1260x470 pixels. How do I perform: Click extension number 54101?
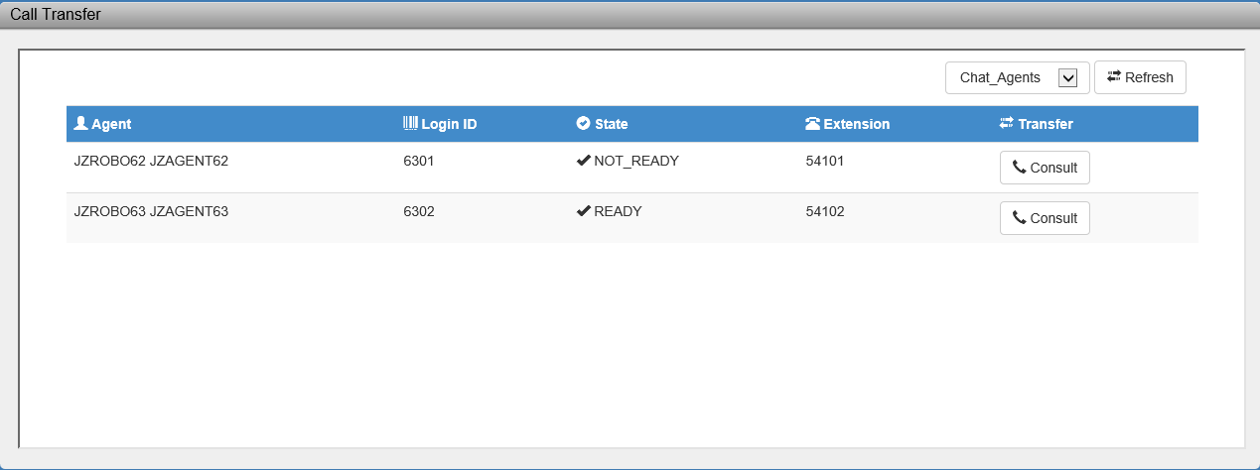tap(824, 161)
